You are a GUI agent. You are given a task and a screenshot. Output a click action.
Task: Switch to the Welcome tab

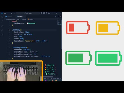click(x=9, y=17)
